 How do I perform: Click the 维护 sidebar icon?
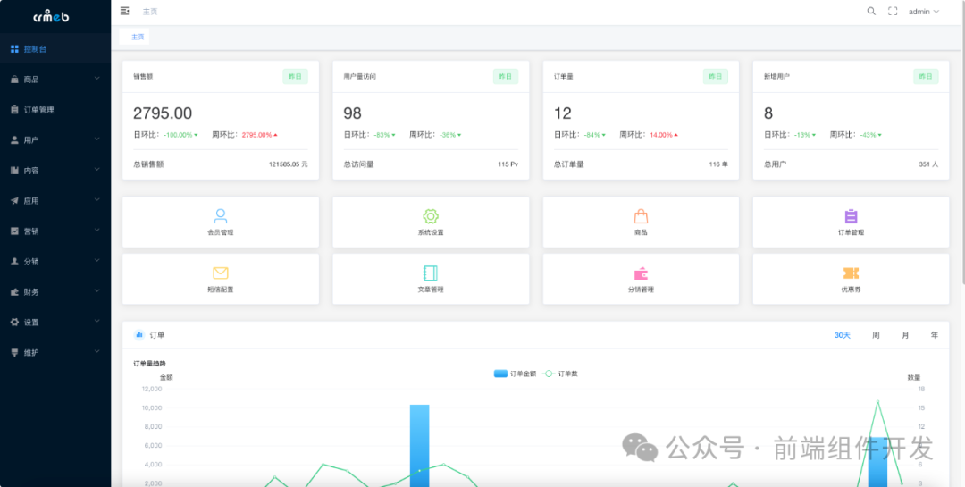[15, 352]
